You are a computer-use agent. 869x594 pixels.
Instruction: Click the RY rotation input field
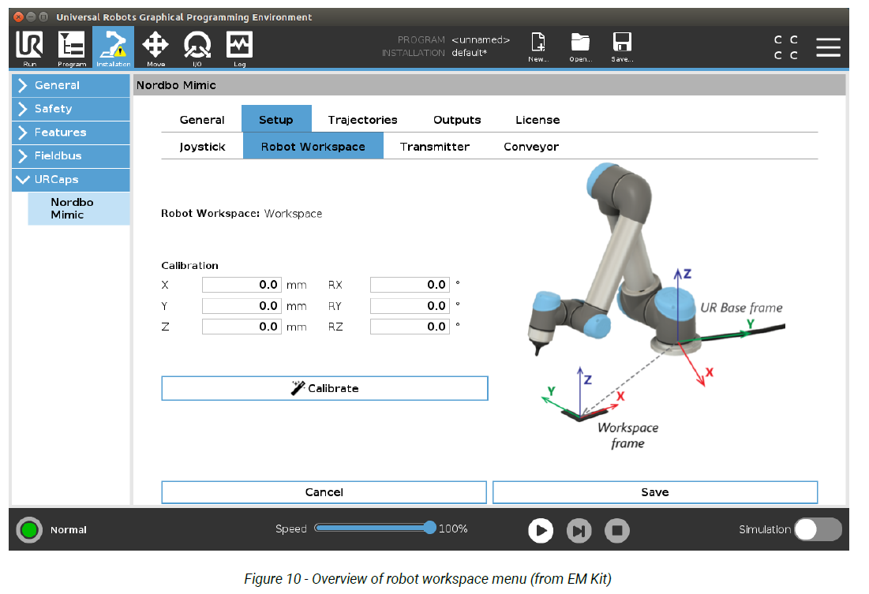(x=410, y=306)
